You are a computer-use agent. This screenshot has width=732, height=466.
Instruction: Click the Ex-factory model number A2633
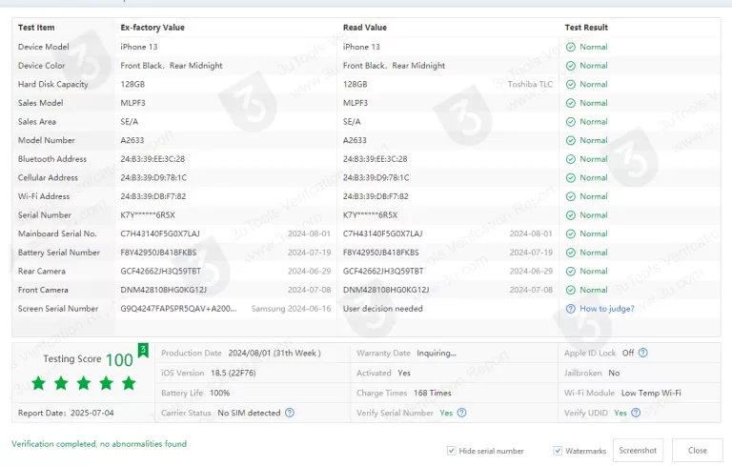[132, 140]
